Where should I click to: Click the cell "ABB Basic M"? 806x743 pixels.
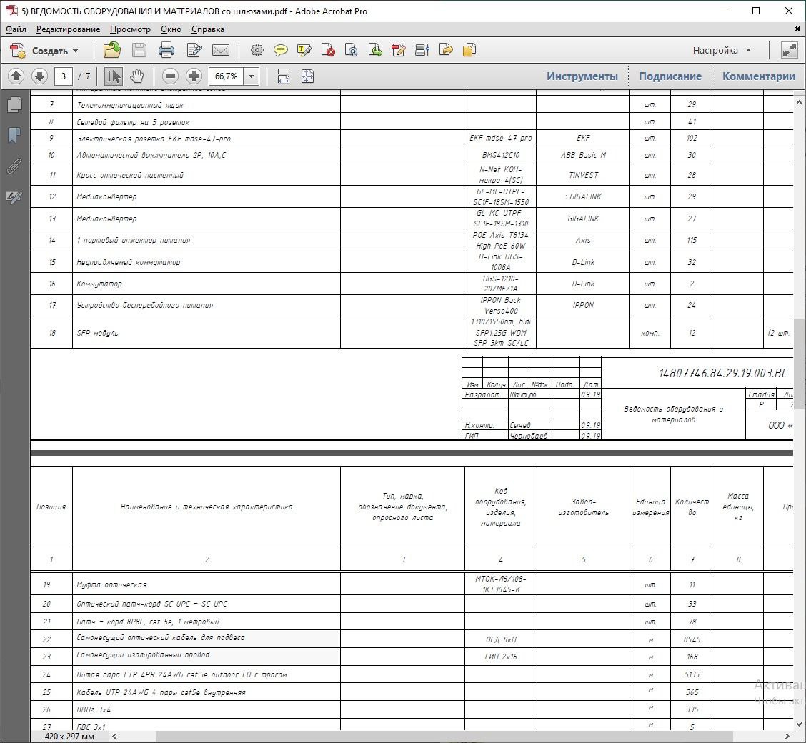click(584, 155)
